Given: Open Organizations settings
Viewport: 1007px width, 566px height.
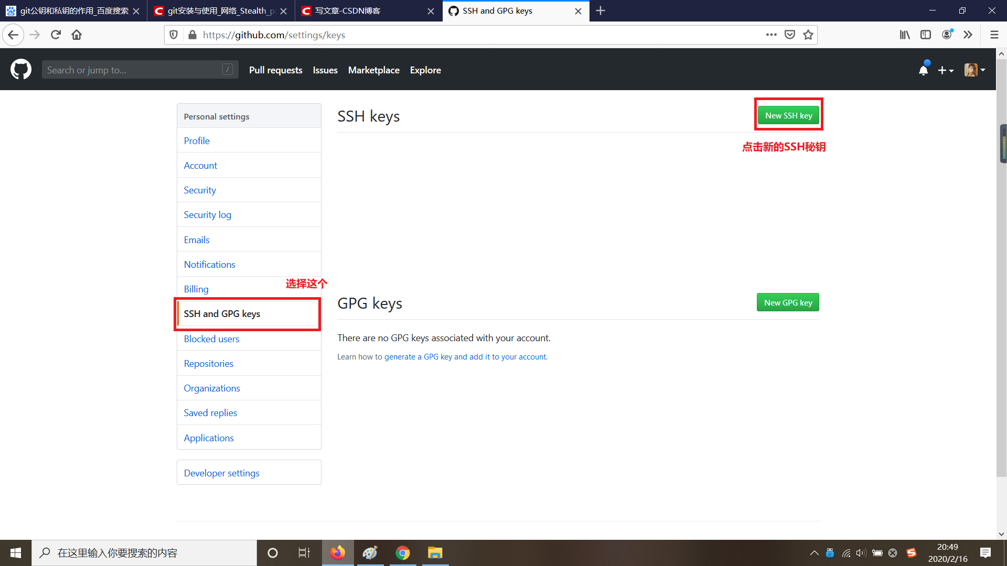Looking at the screenshot, I should tap(249, 388).
